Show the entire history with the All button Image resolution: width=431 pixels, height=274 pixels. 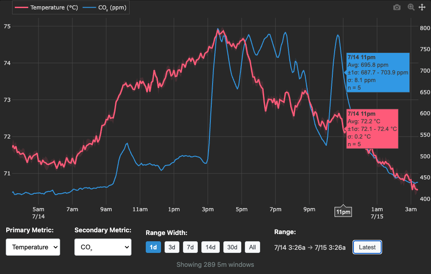pos(252,247)
